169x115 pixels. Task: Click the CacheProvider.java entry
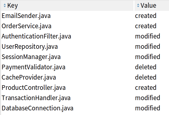tap(29, 77)
